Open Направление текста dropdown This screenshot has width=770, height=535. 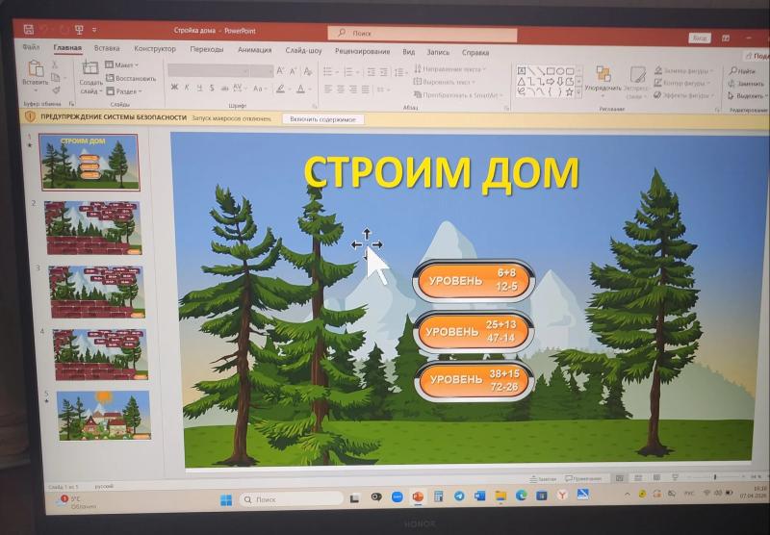[449, 69]
